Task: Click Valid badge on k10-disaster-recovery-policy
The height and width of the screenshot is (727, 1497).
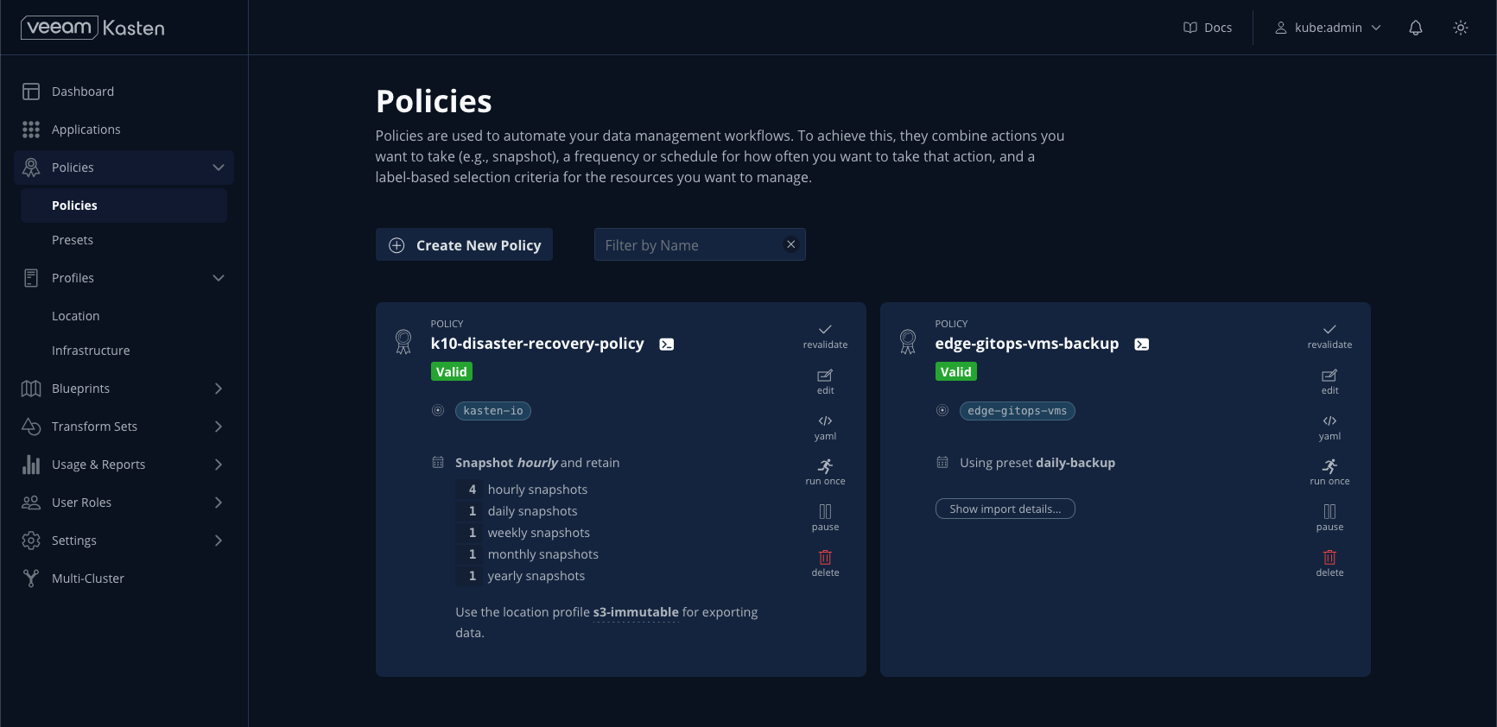Action: 452,372
